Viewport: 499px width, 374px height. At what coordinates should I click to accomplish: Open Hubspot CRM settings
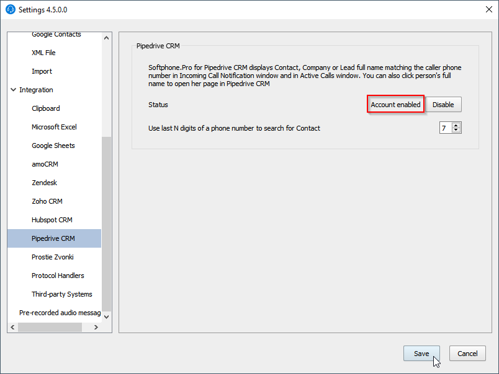(x=52, y=220)
